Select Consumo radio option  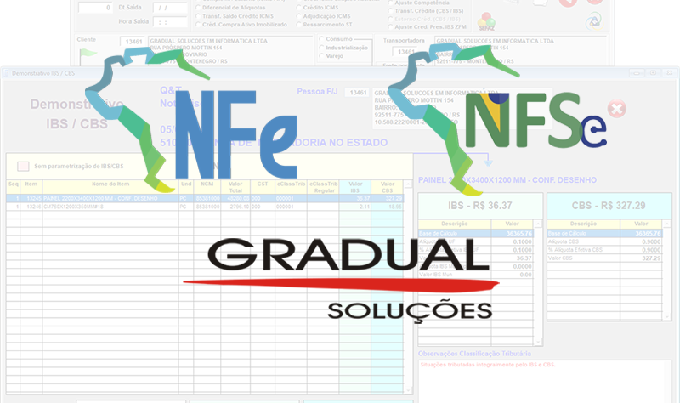pos(322,39)
